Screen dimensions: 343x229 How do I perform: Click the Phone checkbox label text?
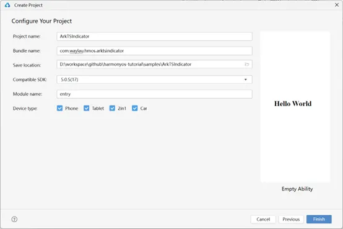(72, 109)
